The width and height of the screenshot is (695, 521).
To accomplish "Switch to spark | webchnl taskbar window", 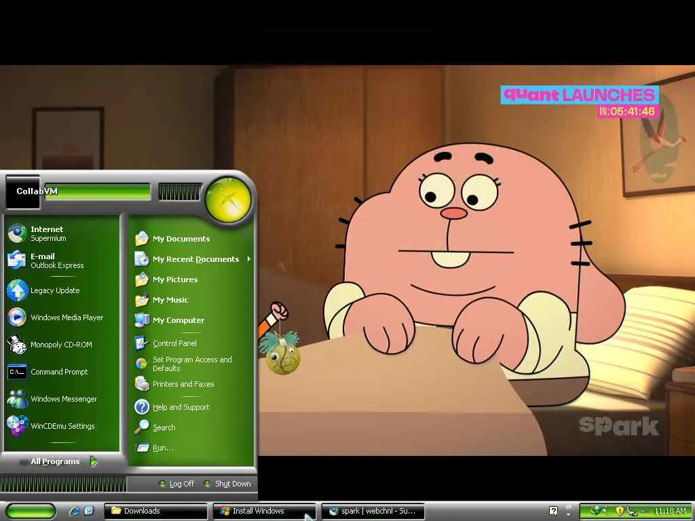I will tap(373, 511).
